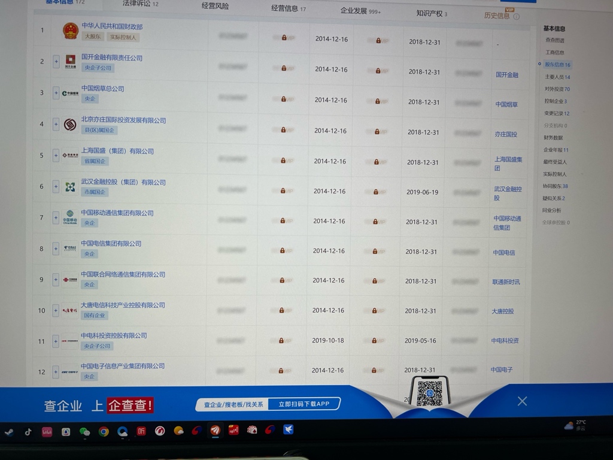The height and width of the screenshot is (460, 613).
Task: Open the red stock chart taskbar app
Action: pos(234,430)
